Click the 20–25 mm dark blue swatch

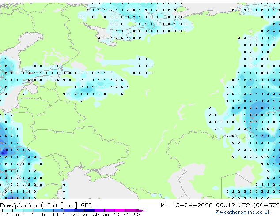[79, 210]
